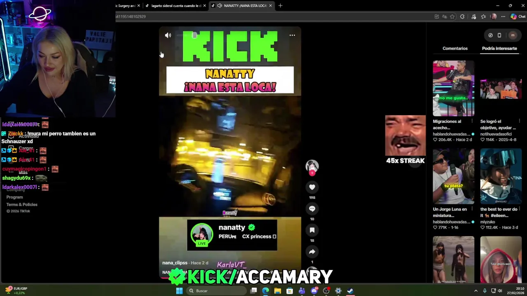Open the Terms & Policies link
The height and width of the screenshot is (296, 527).
22,204
